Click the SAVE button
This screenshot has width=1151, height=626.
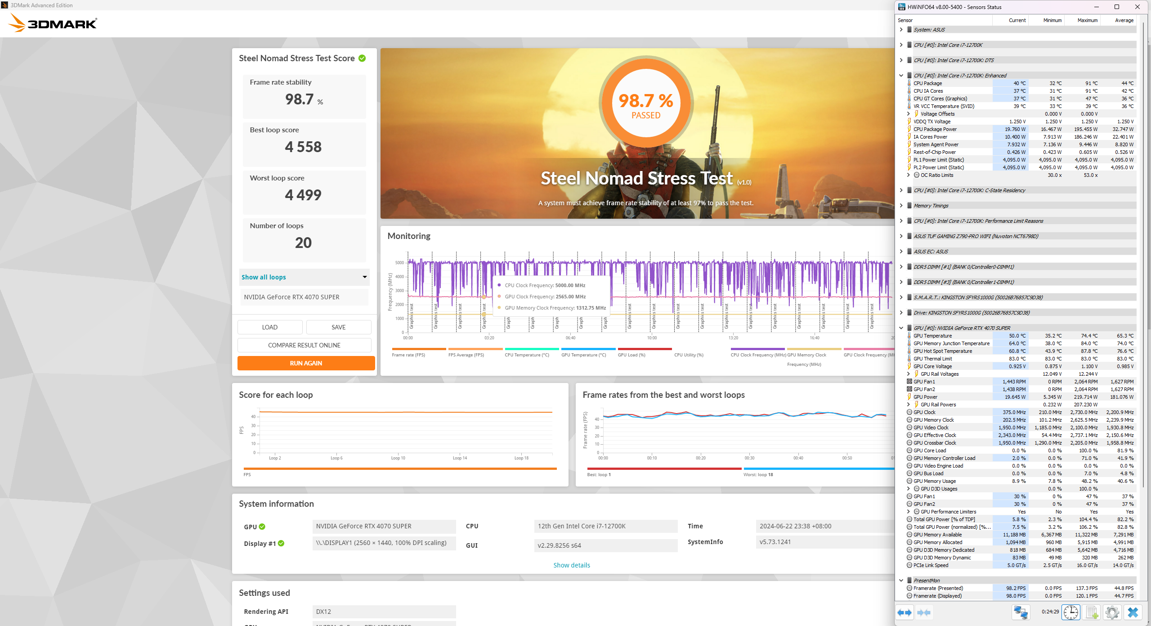(x=339, y=327)
